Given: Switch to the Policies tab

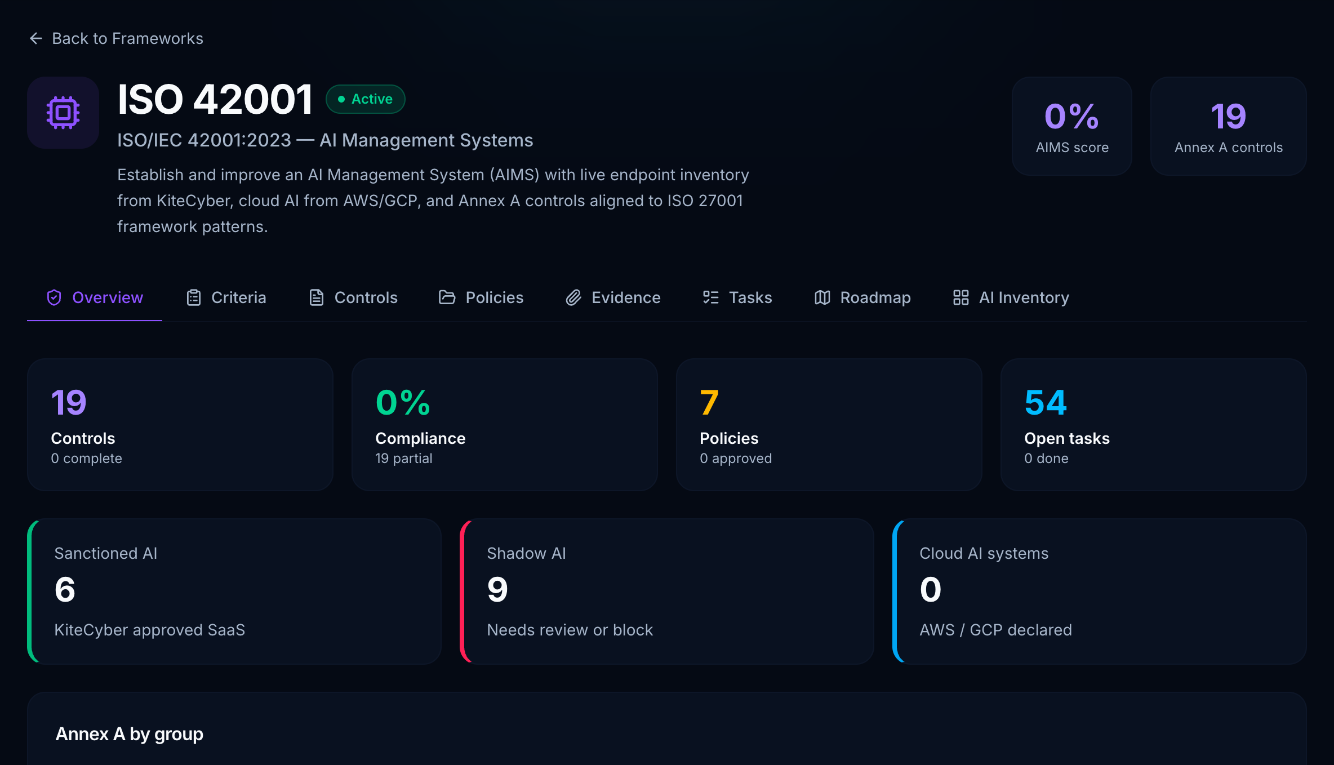Looking at the screenshot, I should point(481,297).
